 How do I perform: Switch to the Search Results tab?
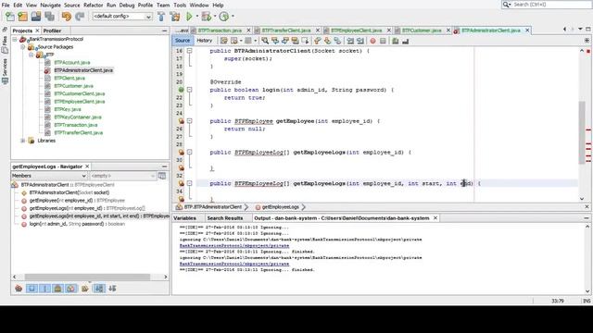point(225,218)
